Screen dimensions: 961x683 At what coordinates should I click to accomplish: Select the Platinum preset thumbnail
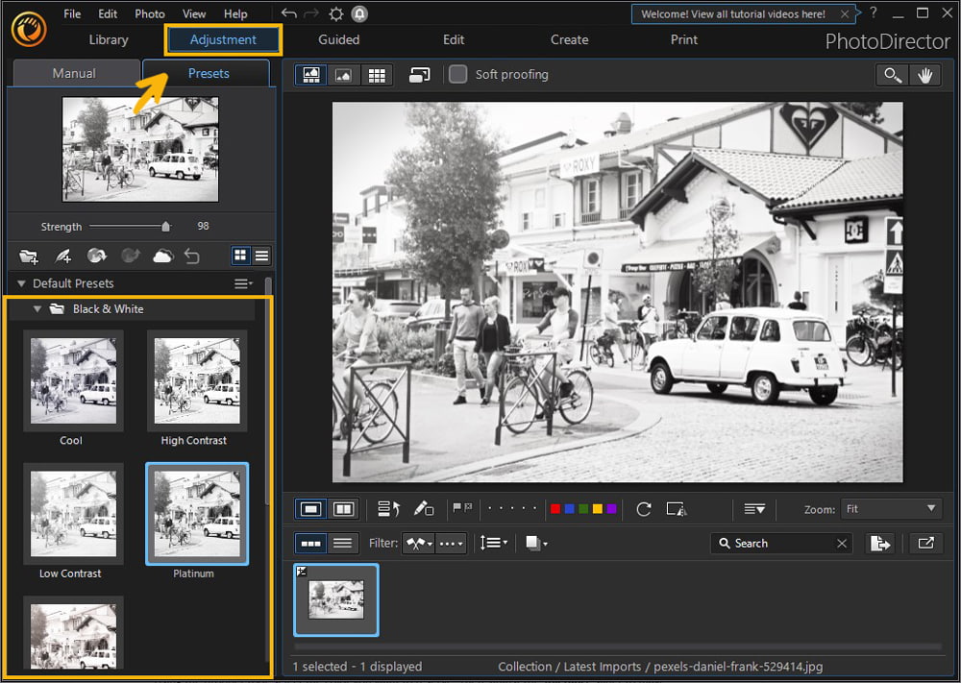click(196, 513)
